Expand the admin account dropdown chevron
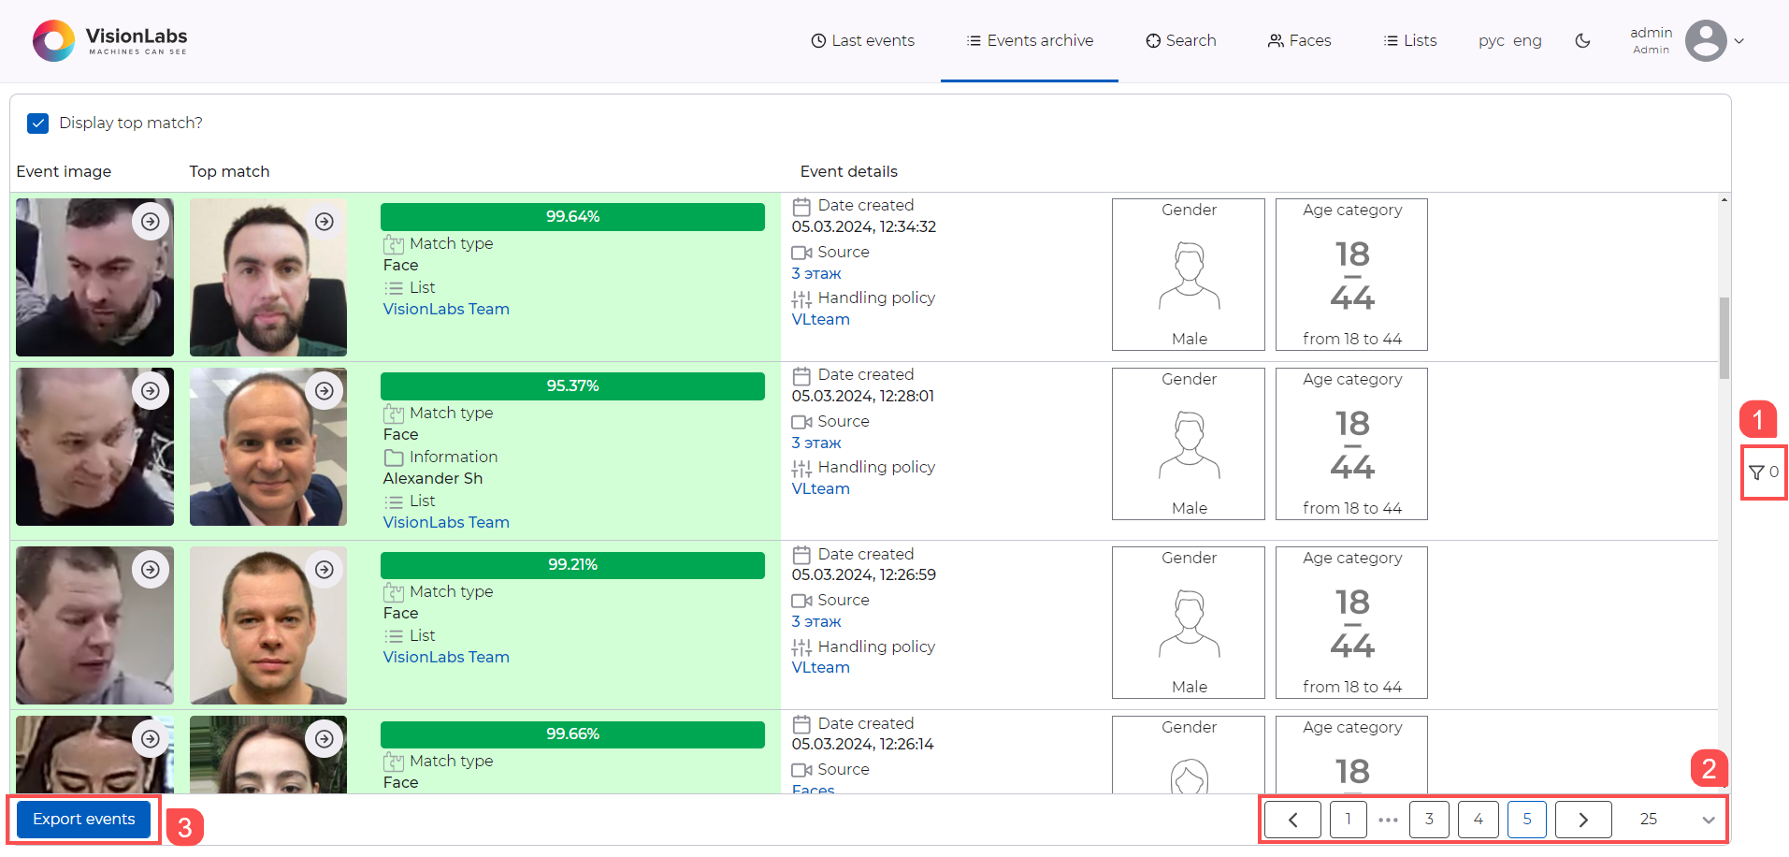Image resolution: width=1789 pixels, height=857 pixels. tap(1740, 41)
